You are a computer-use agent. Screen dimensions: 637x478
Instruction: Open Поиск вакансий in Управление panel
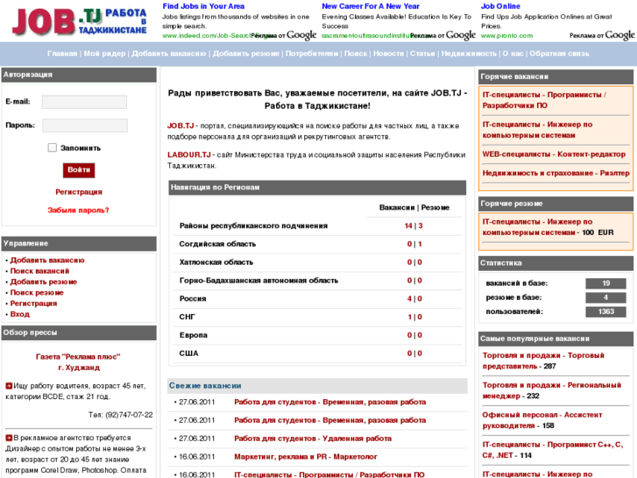39,271
